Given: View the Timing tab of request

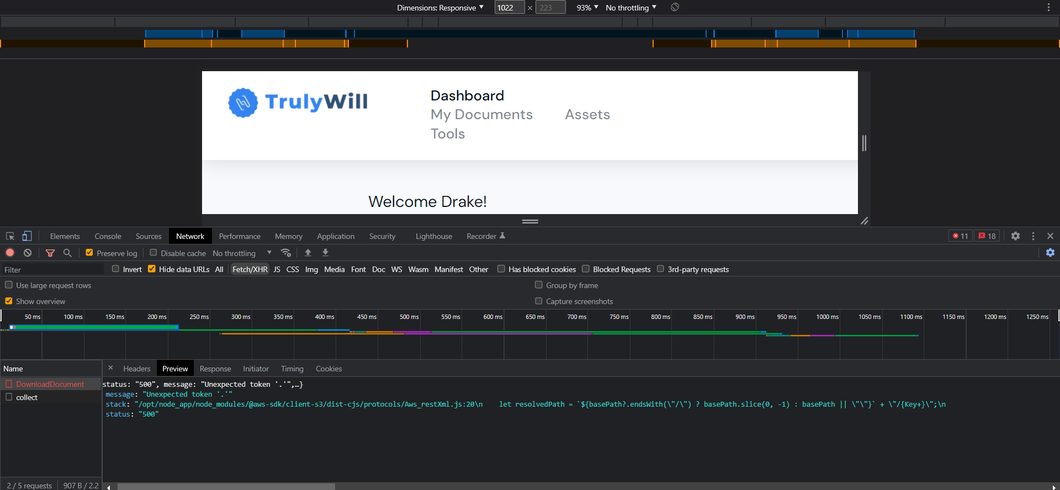Looking at the screenshot, I should (292, 369).
